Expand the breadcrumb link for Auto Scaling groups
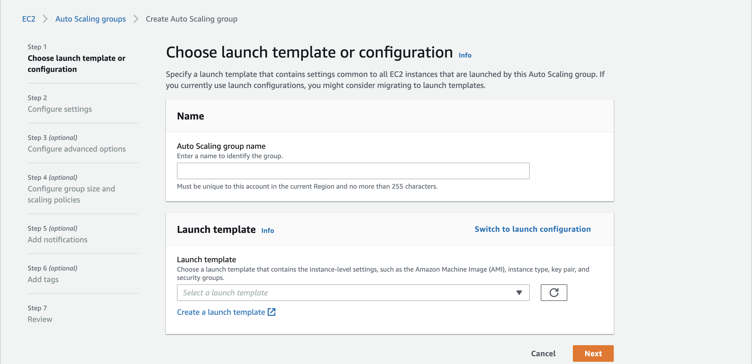 pos(90,19)
